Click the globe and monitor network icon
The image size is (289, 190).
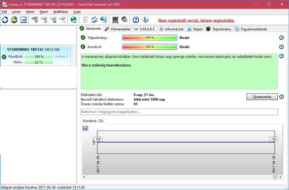pyautogui.click(x=104, y=20)
